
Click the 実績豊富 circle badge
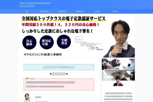point(64,42)
